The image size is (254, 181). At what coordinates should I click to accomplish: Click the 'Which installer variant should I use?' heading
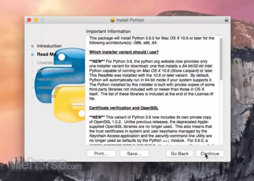[124, 52]
